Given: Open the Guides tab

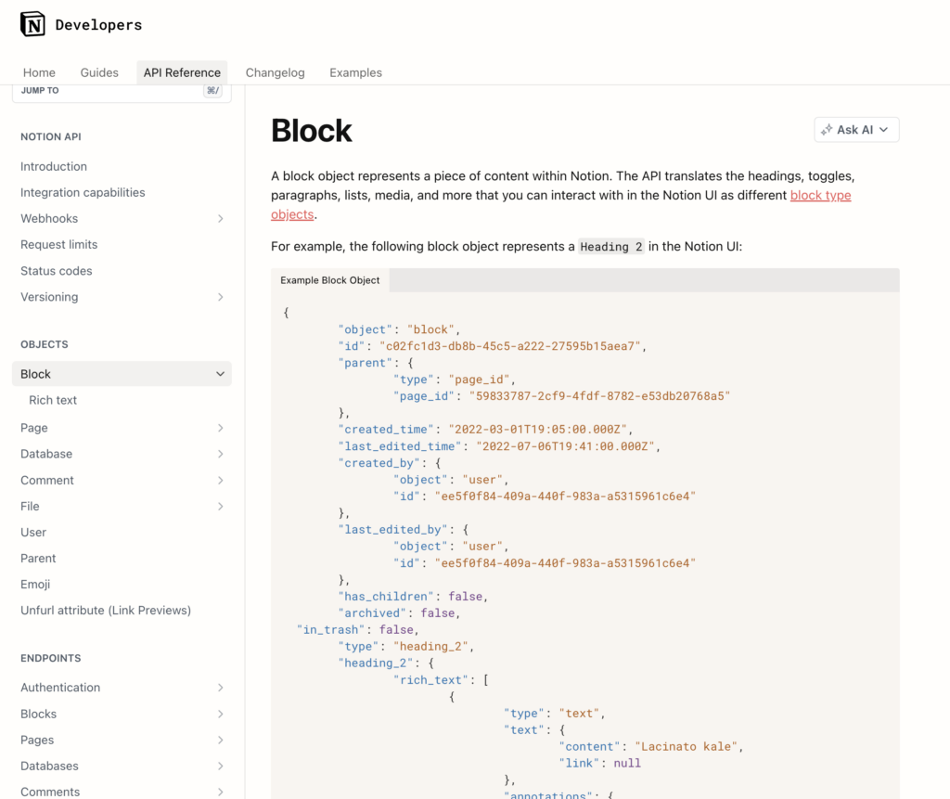Looking at the screenshot, I should pos(99,72).
